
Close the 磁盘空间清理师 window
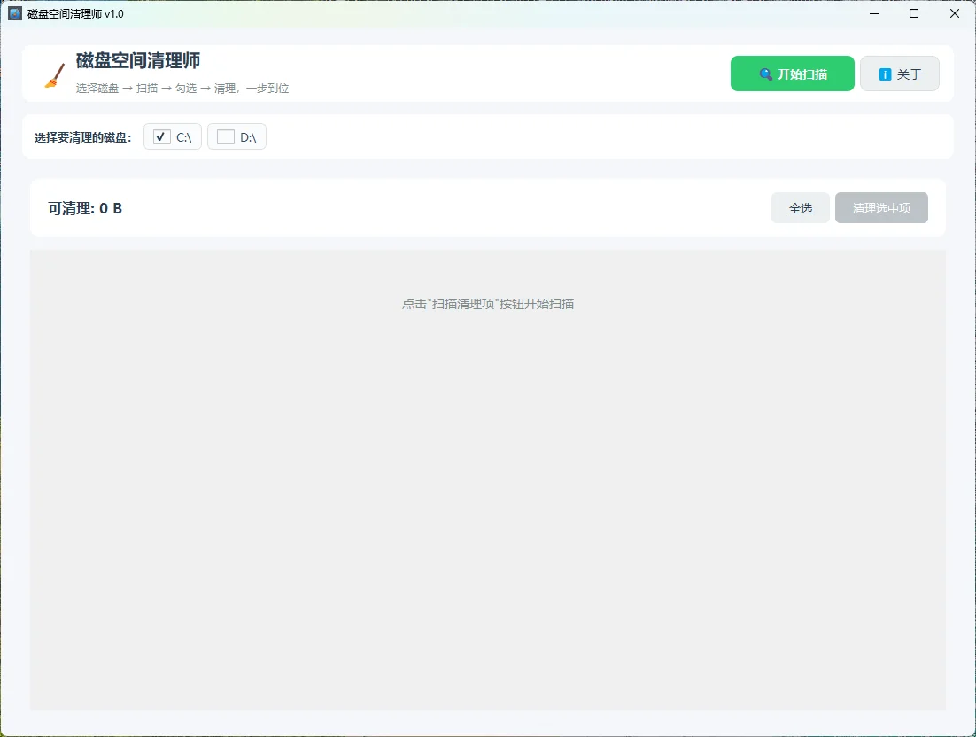pos(954,13)
